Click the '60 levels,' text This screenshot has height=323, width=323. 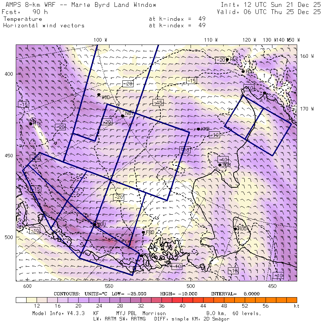[x=247, y=313]
